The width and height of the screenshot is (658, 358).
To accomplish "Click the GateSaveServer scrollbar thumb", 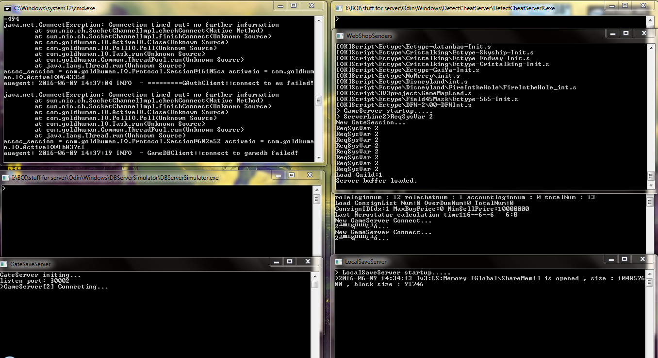I will [x=314, y=285].
